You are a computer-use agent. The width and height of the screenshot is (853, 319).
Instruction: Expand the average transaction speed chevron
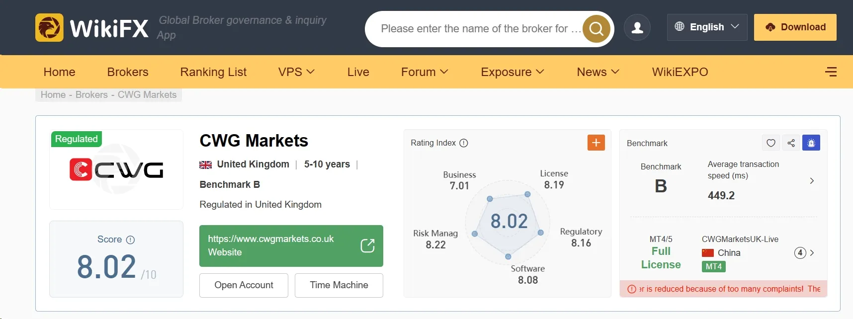812,181
